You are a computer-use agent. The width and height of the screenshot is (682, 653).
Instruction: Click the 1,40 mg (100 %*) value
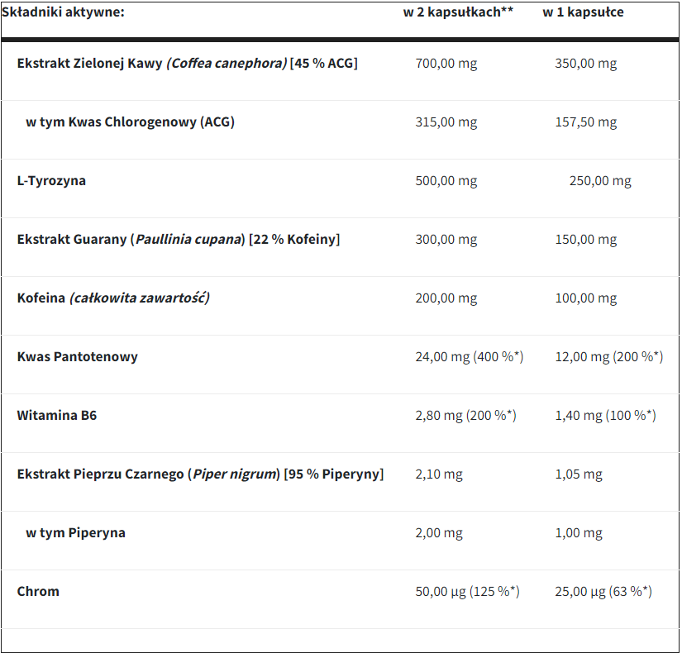tap(605, 416)
